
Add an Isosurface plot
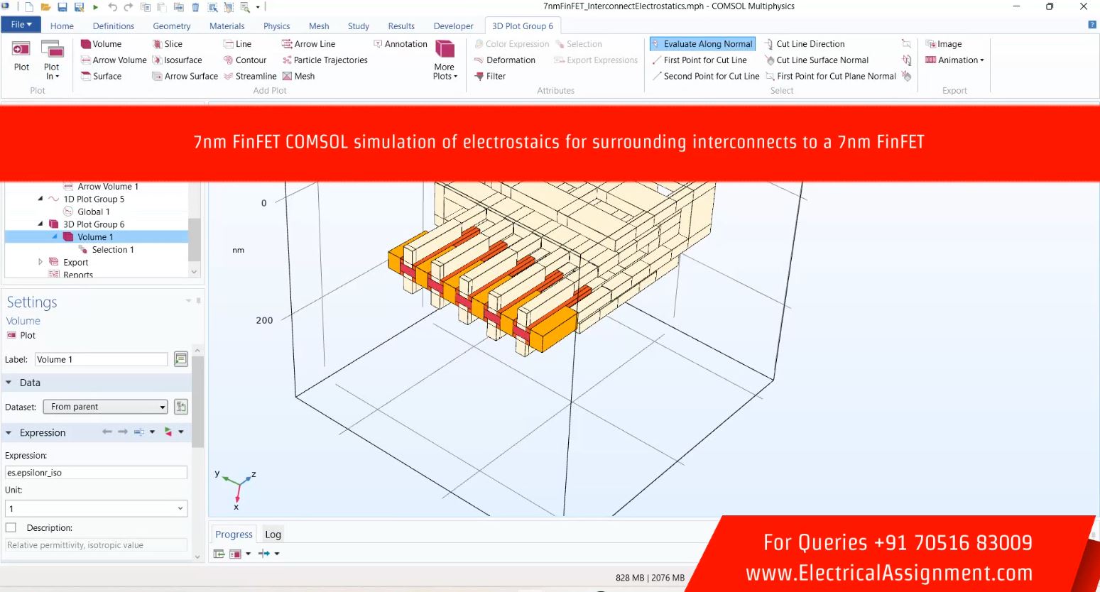[178, 60]
